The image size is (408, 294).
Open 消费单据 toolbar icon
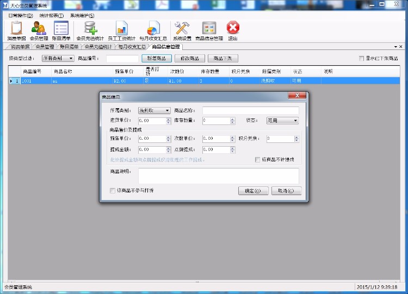pyautogui.click(x=16, y=30)
